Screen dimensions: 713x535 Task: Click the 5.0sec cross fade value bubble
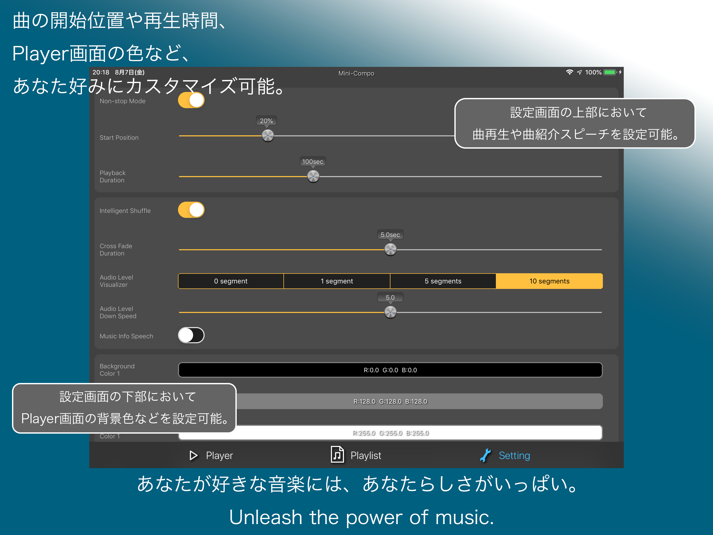[390, 235]
